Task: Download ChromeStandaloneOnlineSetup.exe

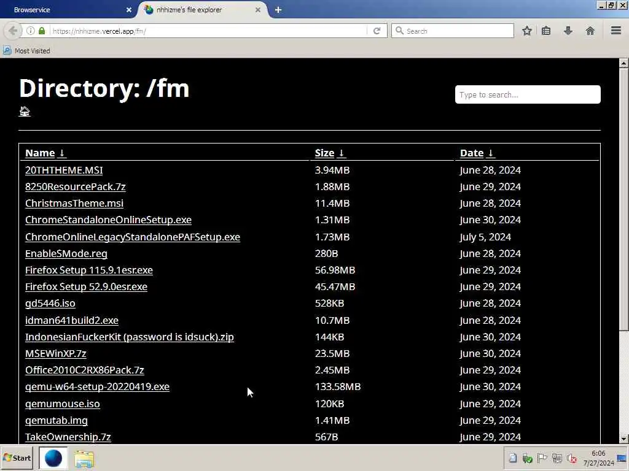Action: pos(108,220)
